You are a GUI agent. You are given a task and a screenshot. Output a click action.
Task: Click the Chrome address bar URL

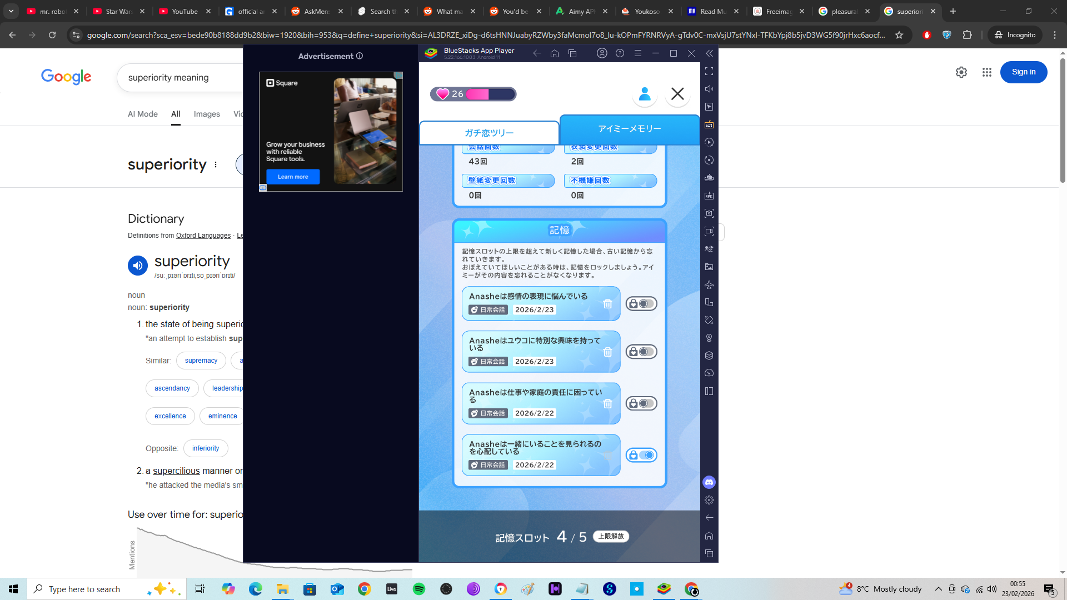click(x=486, y=35)
